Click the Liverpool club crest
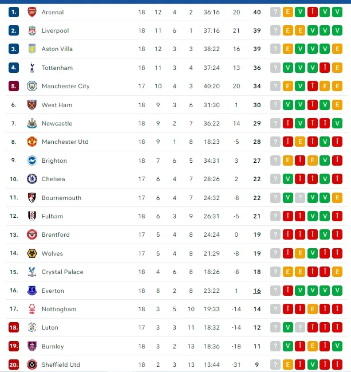 [31, 30]
